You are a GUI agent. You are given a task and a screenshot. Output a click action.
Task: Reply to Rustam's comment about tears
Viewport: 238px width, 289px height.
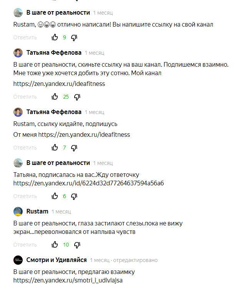pyautogui.click(x=25, y=245)
